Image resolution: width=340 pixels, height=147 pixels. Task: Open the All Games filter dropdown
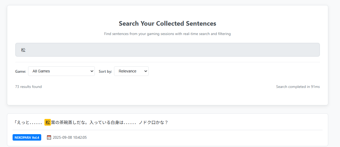tap(61, 71)
